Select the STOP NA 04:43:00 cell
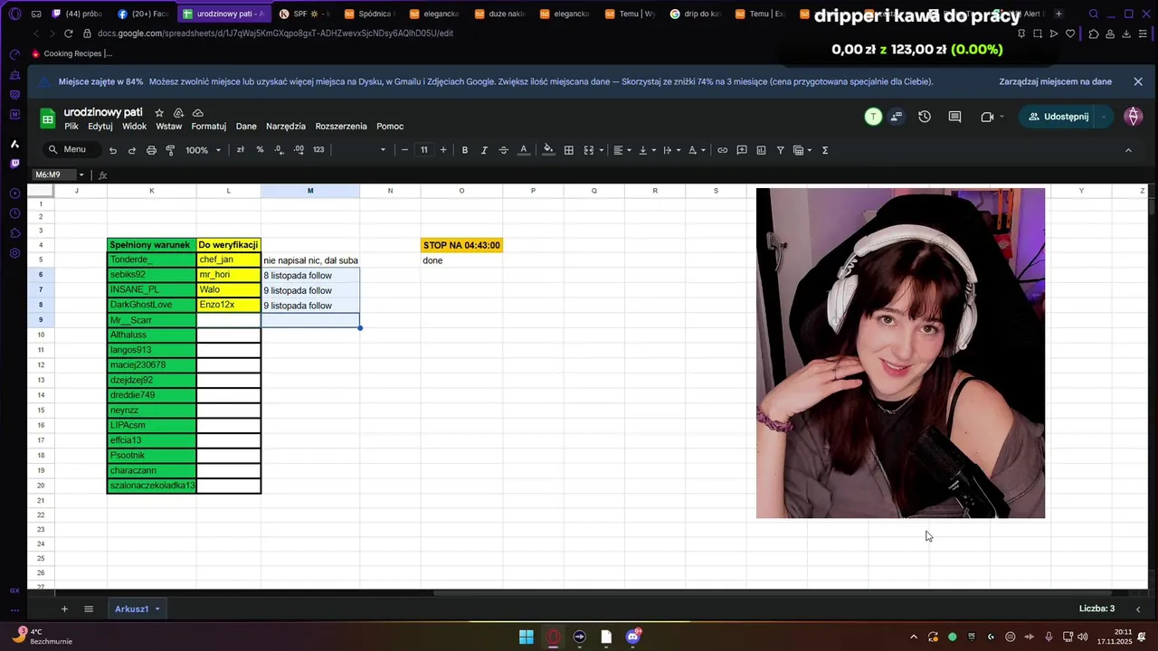This screenshot has height=651, width=1158. point(461,245)
